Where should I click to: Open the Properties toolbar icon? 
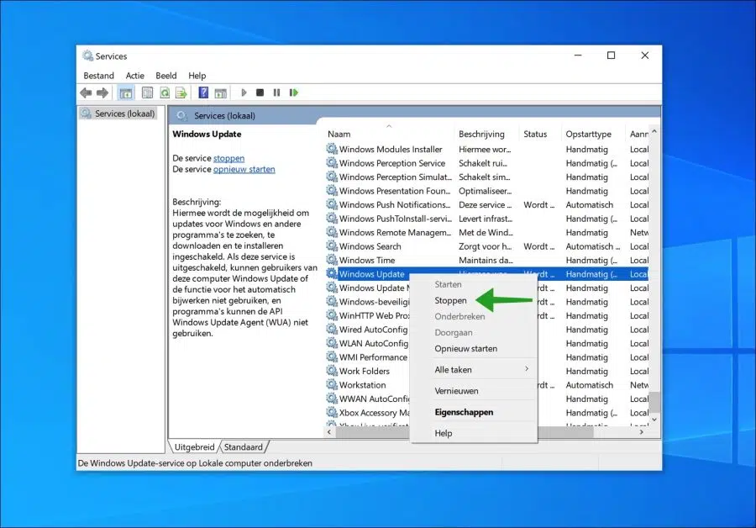click(147, 92)
